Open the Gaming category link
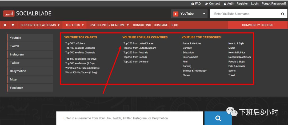Screen dimensions: 288x125 pos(187,66)
